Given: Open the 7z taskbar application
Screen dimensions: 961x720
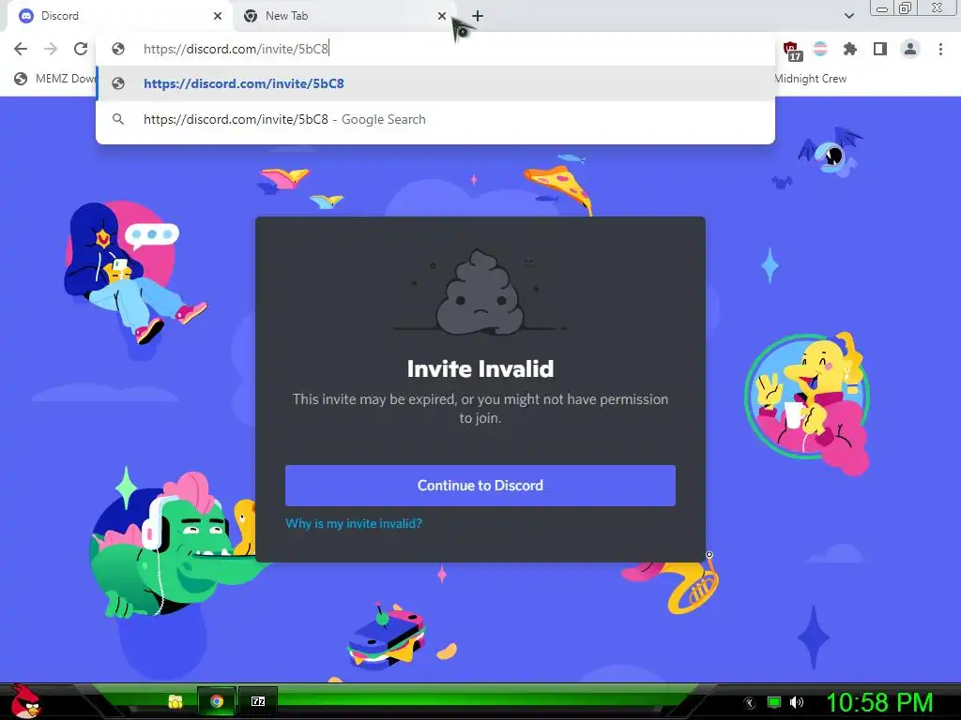Looking at the screenshot, I should coord(258,701).
